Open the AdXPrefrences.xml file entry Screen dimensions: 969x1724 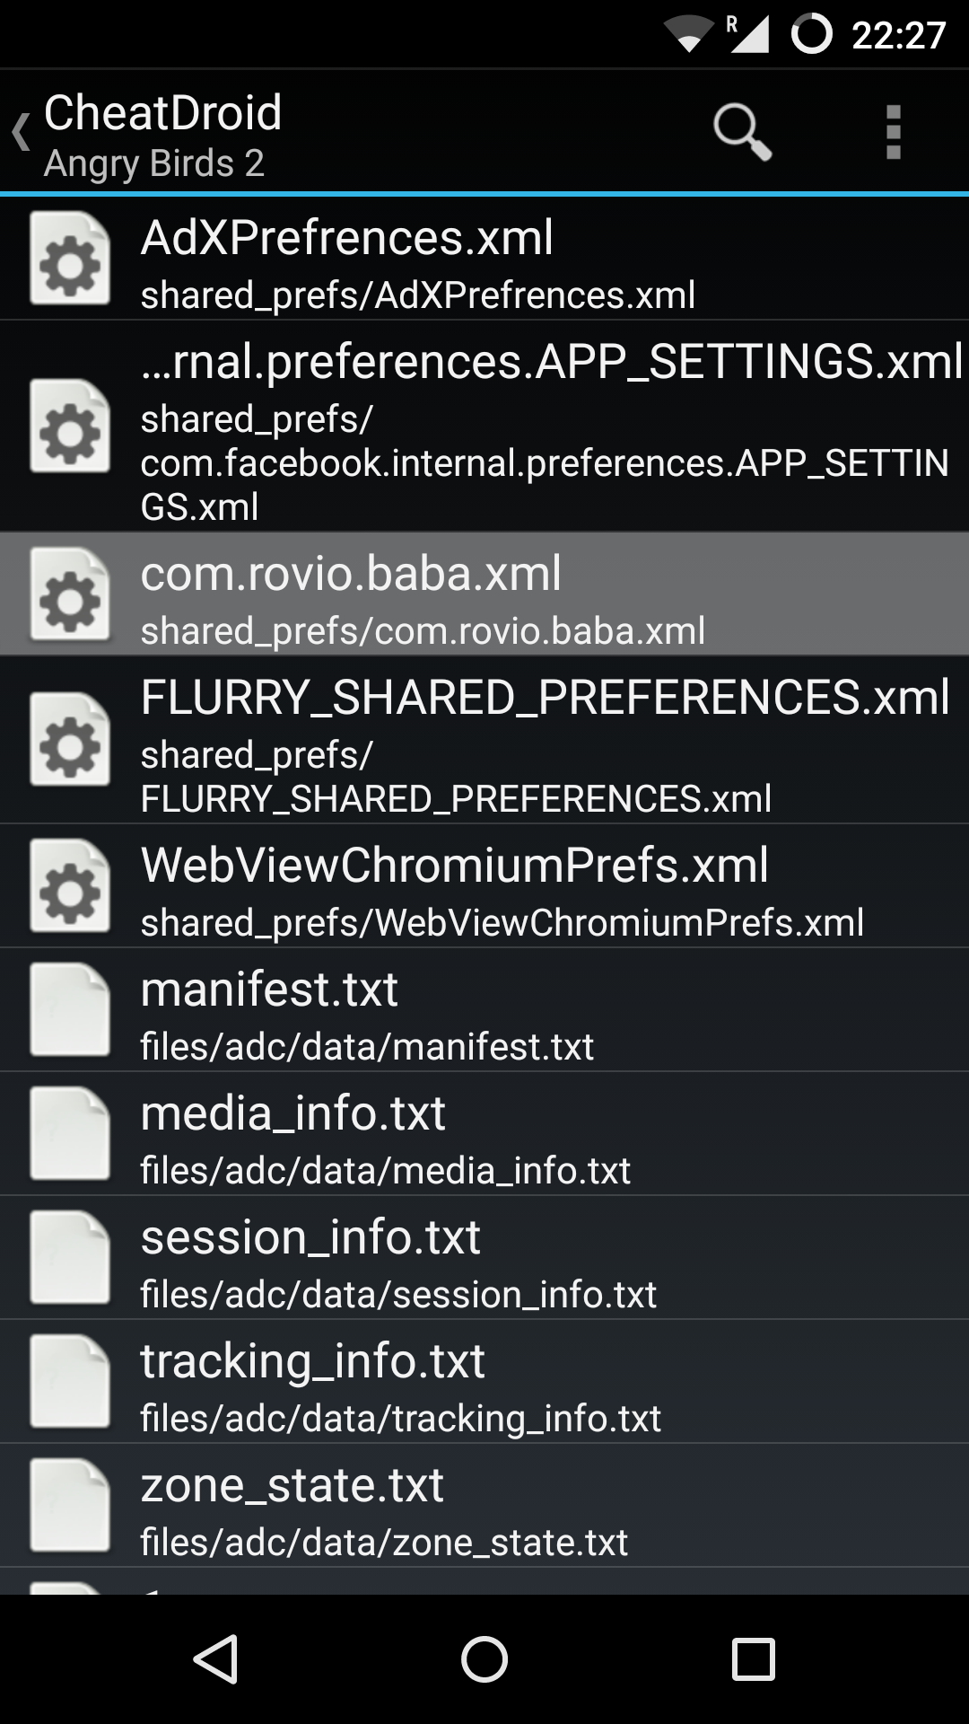click(x=484, y=259)
